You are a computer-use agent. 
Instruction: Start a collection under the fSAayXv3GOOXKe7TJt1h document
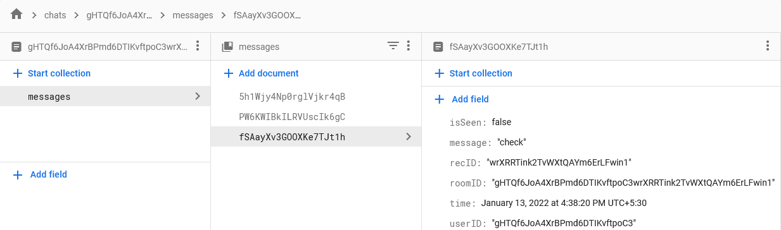point(473,73)
